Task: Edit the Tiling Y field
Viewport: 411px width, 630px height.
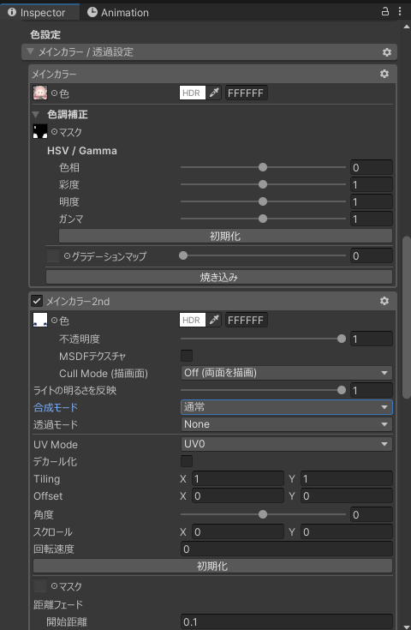Action: [x=347, y=478]
